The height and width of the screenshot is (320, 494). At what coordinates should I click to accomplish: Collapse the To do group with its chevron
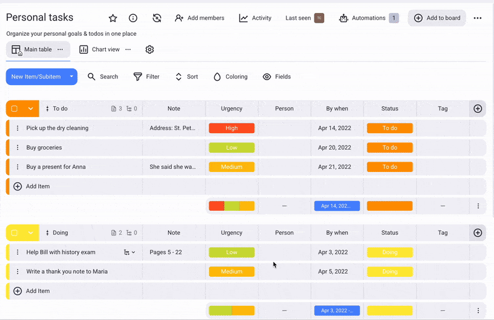30,109
